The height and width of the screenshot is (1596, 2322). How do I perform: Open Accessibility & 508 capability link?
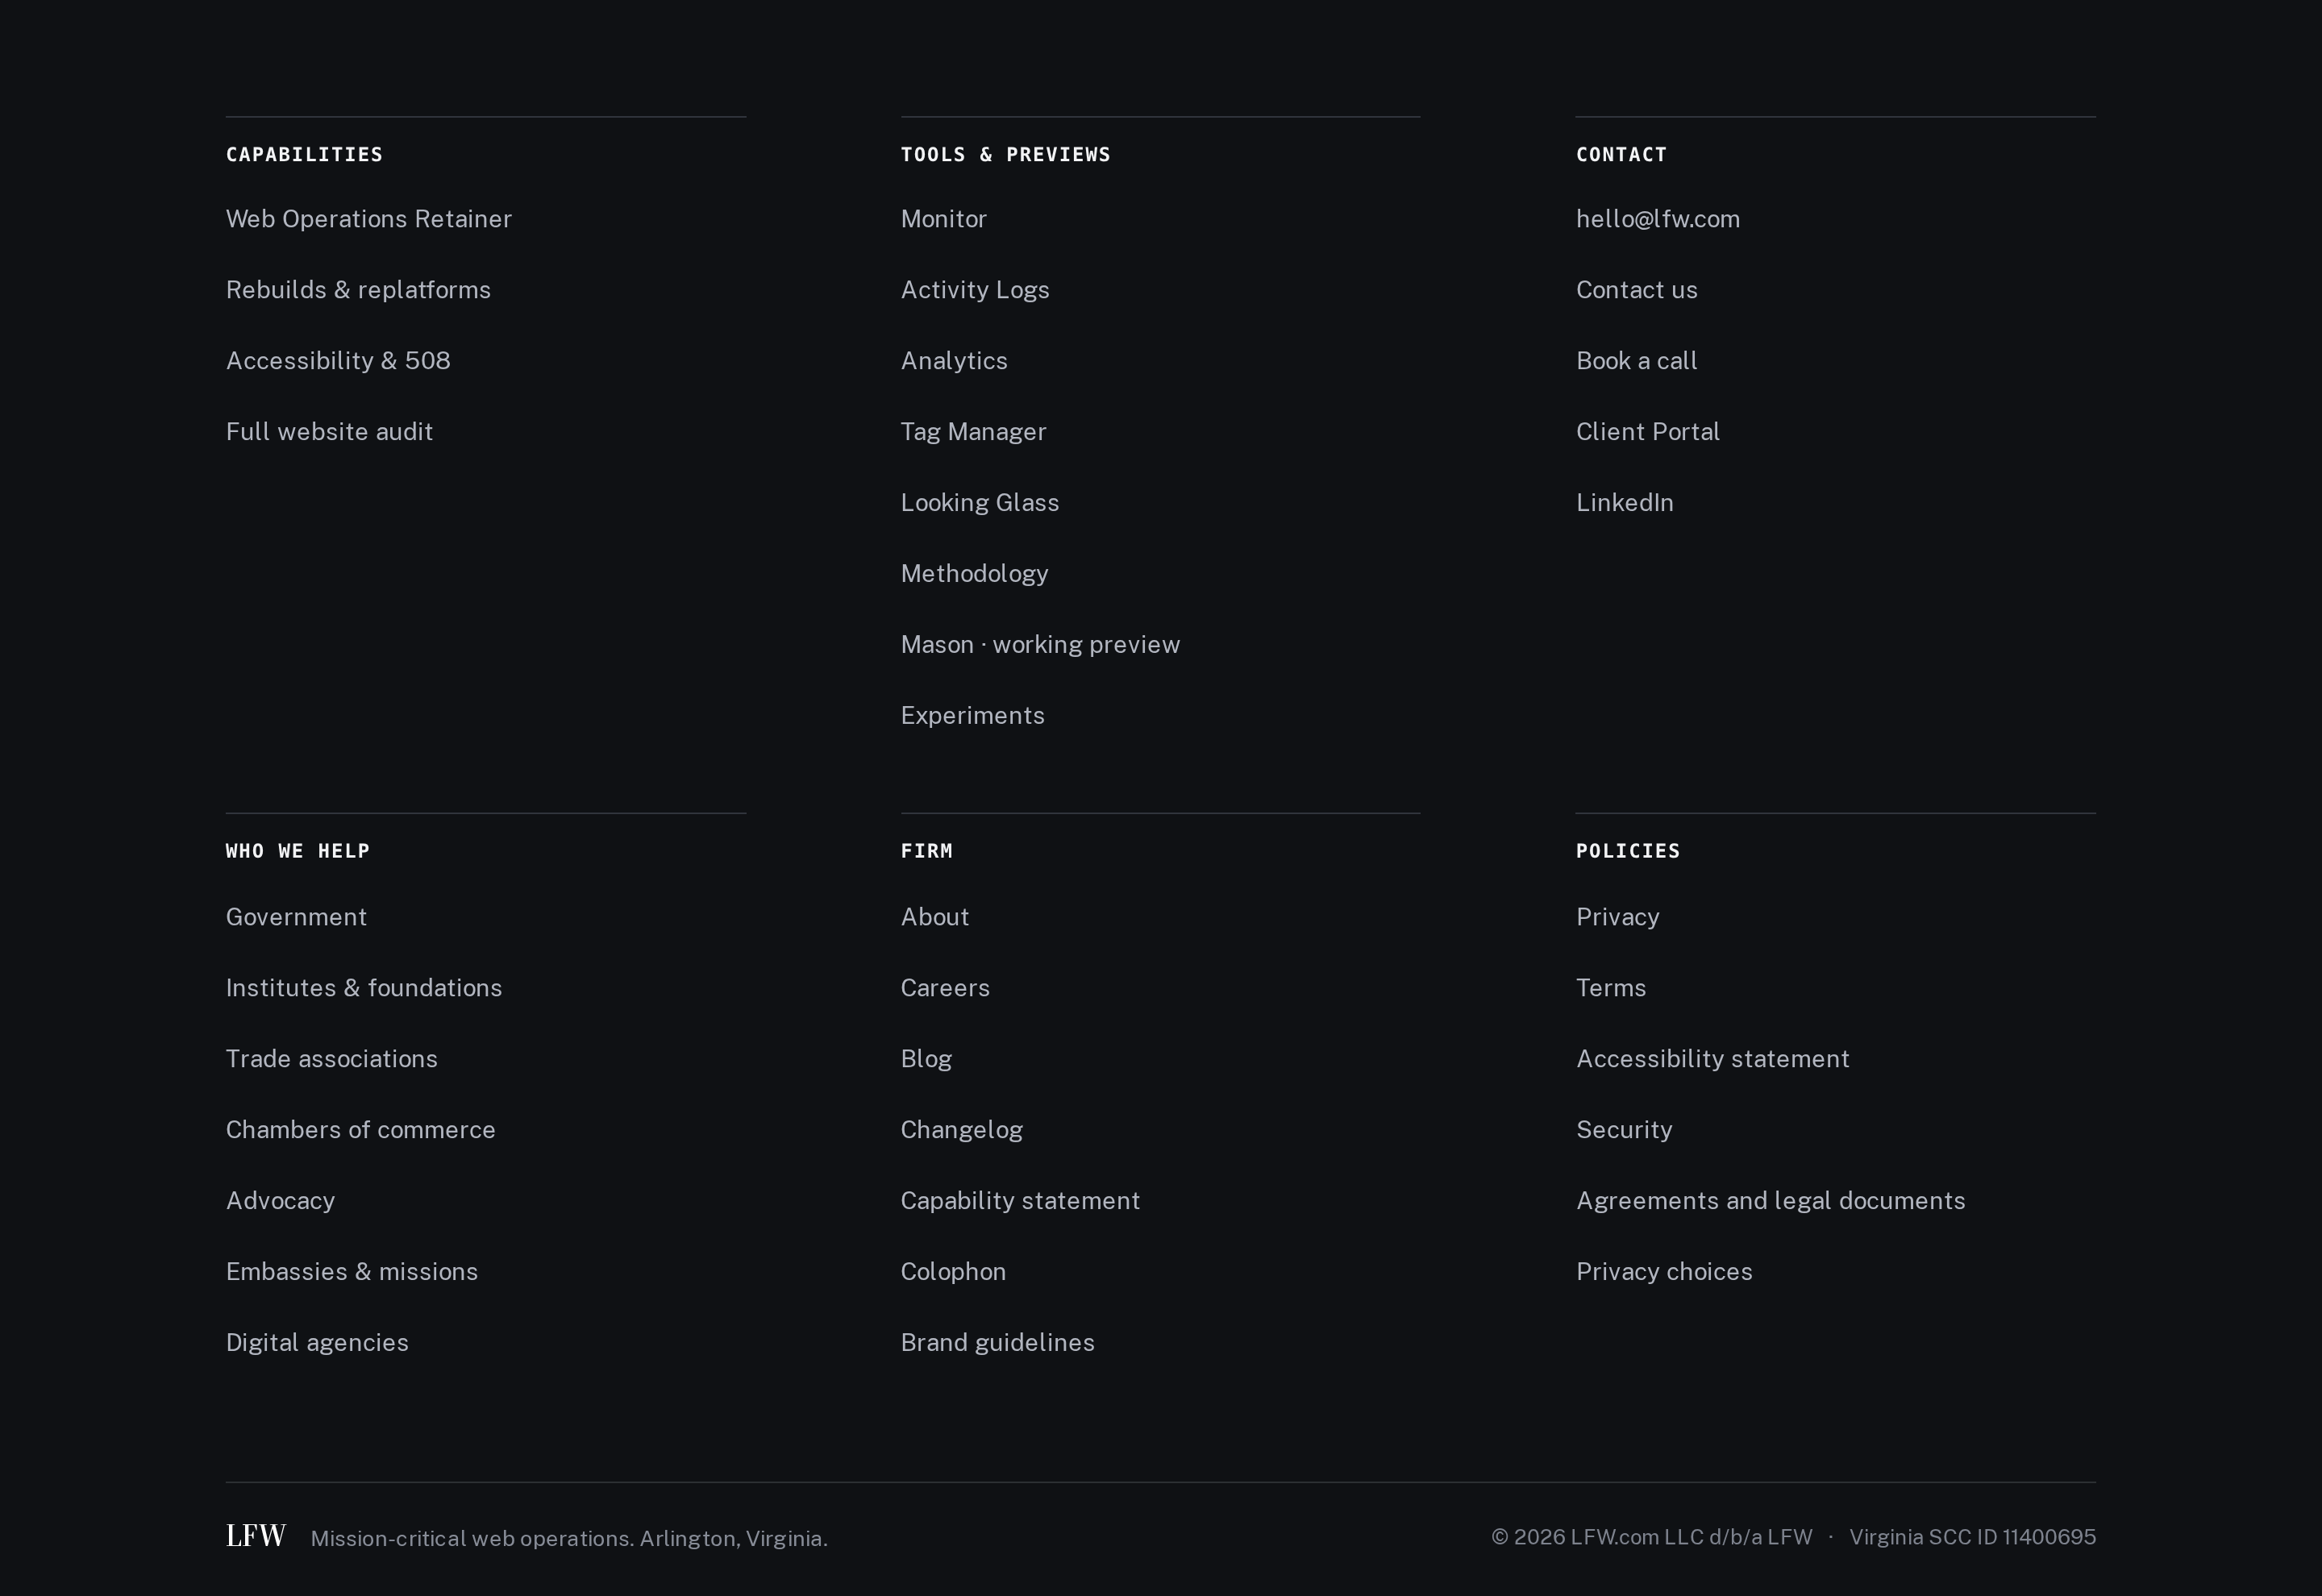coord(338,361)
